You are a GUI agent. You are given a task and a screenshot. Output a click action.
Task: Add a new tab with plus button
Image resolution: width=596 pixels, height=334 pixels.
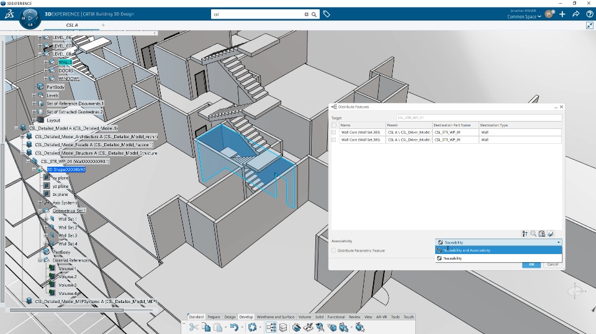click(x=103, y=25)
